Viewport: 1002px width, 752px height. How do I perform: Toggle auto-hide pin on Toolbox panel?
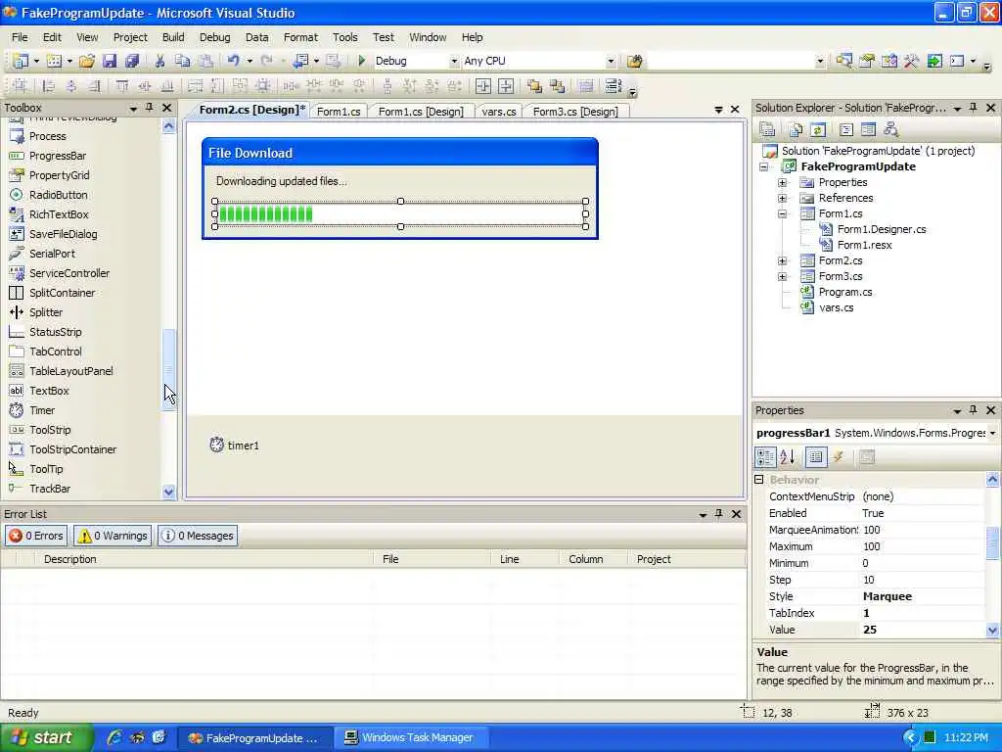[x=149, y=108]
